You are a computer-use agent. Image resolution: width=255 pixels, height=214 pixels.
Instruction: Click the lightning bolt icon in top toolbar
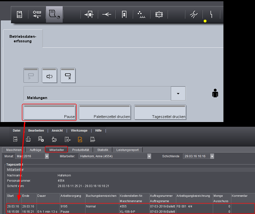(x=211, y=15)
